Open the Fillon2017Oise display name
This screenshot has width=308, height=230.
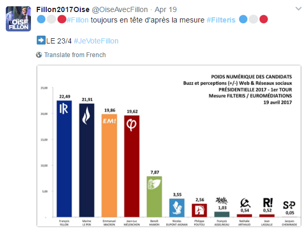coord(63,9)
